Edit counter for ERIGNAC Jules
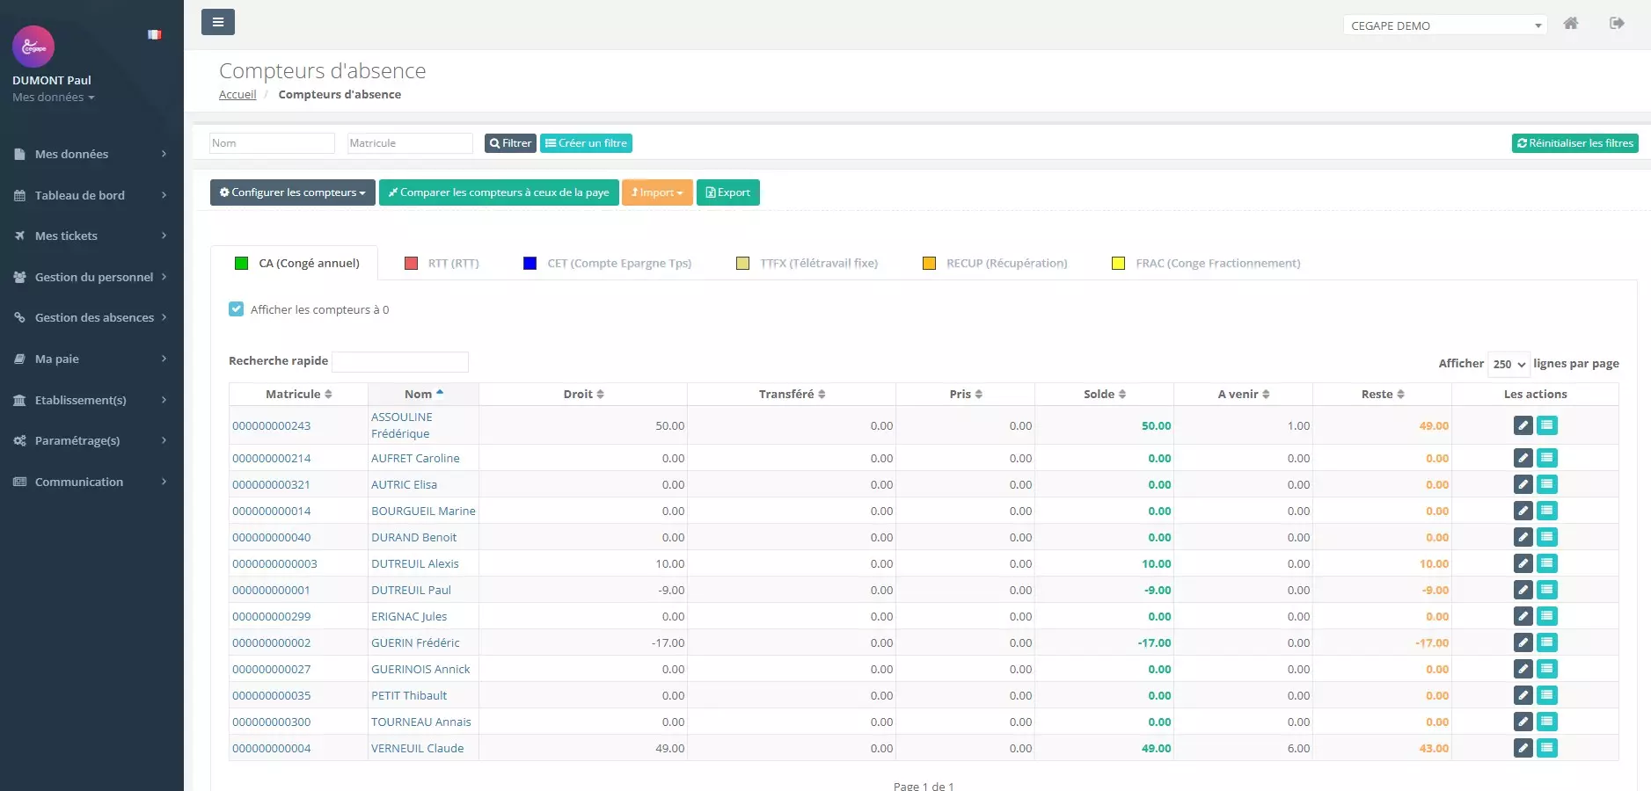Screen dimensions: 1651x791 point(1523,616)
